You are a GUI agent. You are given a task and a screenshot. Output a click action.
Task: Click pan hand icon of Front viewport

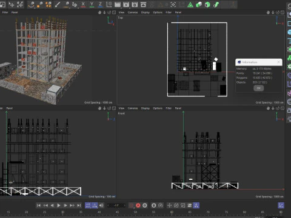[268, 108]
